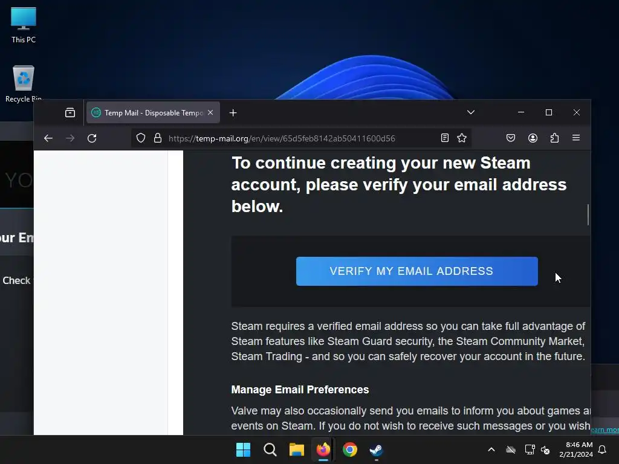Click the Manage Email Preferences heading
This screenshot has height=464, width=619.
coord(300,390)
